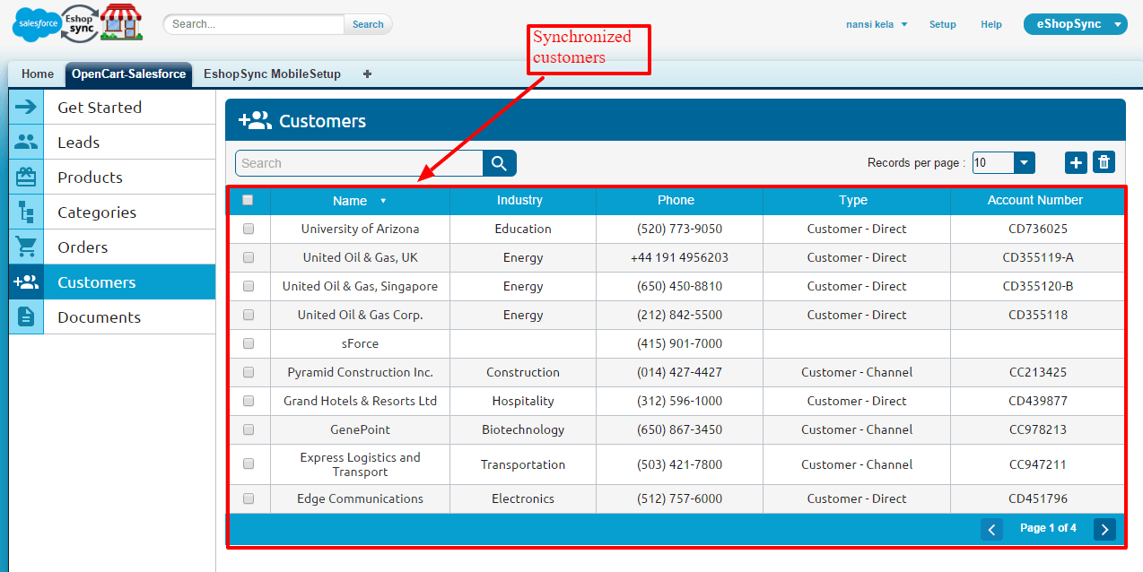Toggle the select-all checkbox in the header row
Viewport: 1143px width, 572px height.
(248, 200)
